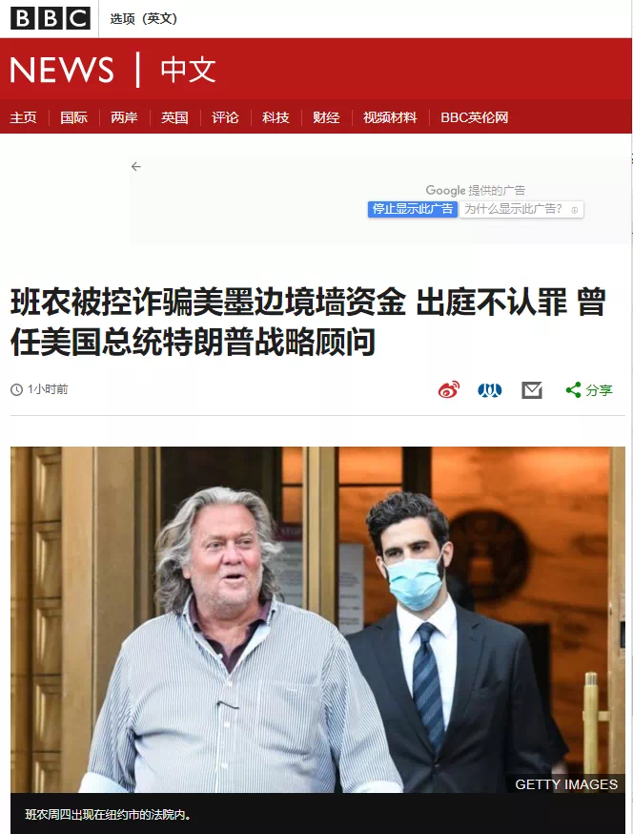
Task: Open the 两岸 section
Action: 124,117
